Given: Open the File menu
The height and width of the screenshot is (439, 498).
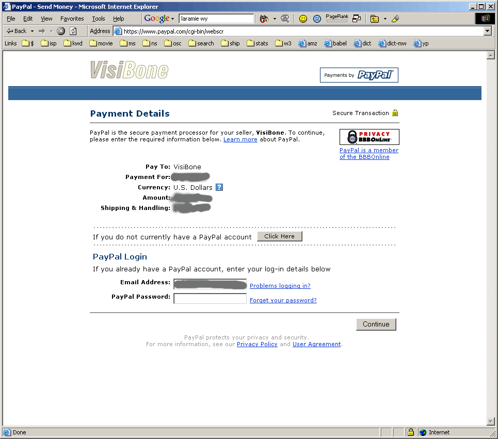Looking at the screenshot, I should (x=11, y=19).
